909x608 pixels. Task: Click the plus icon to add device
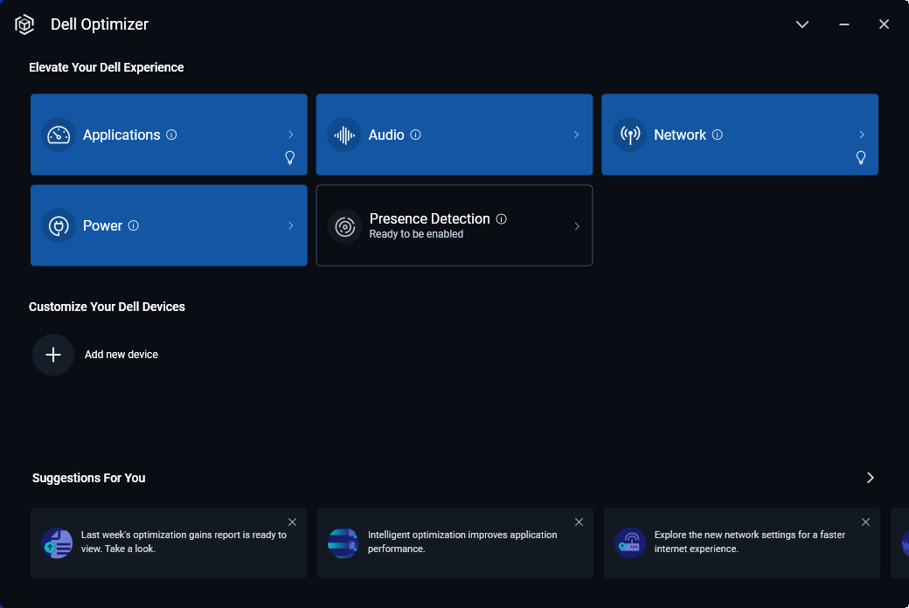pyautogui.click(x=53, y=355)
